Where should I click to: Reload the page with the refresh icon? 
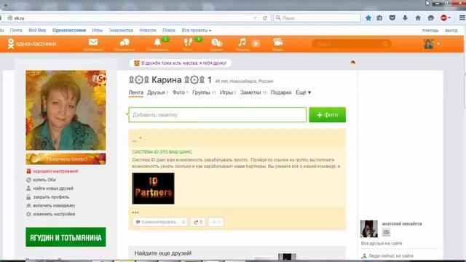click(265, 18)
